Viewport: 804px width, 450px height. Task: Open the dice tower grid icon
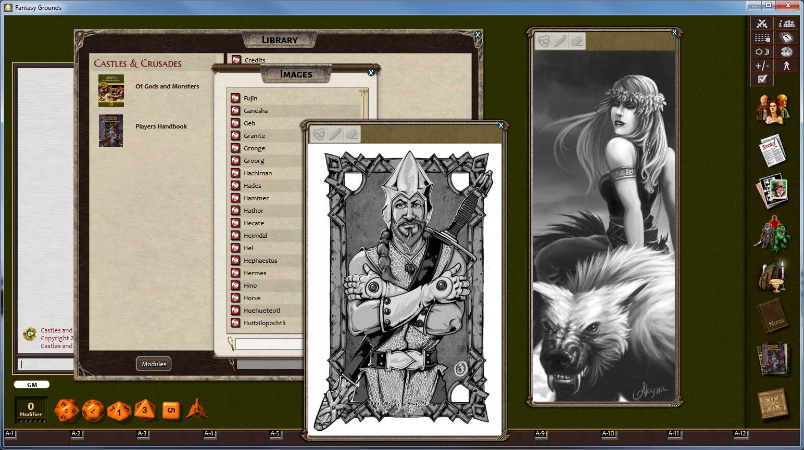point(762,37)
